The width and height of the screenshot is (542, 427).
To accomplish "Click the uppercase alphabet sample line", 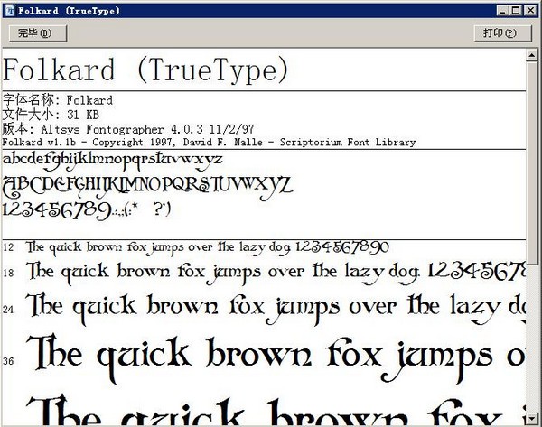I will 148,187.
